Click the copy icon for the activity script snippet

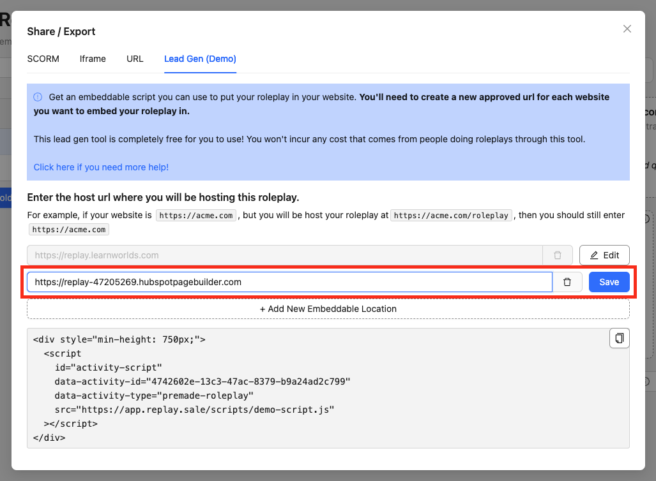click(x=619, y=338)
